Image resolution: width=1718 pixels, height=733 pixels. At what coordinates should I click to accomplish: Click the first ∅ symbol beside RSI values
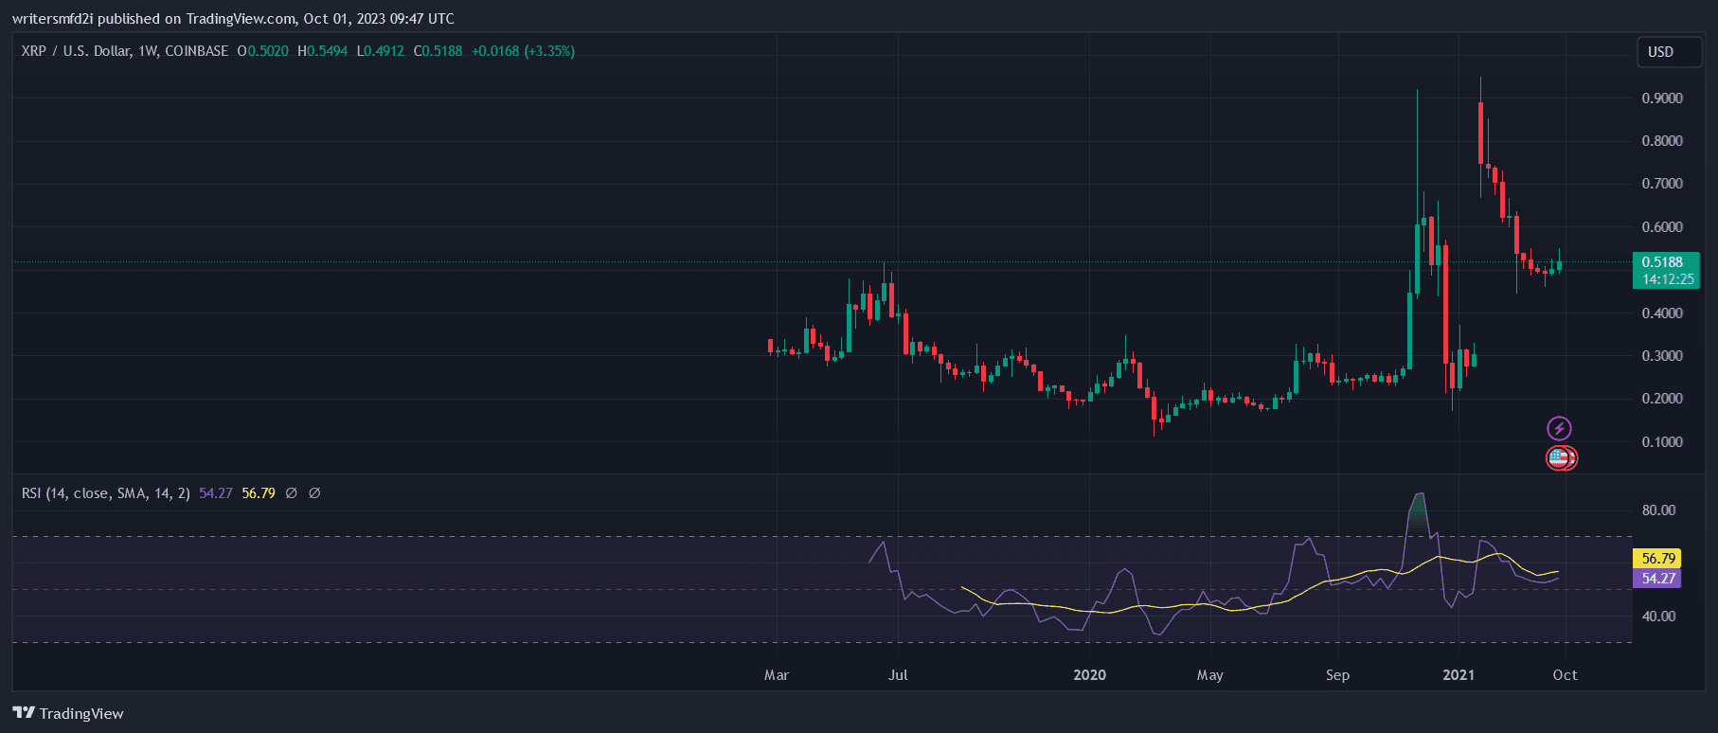292,493
